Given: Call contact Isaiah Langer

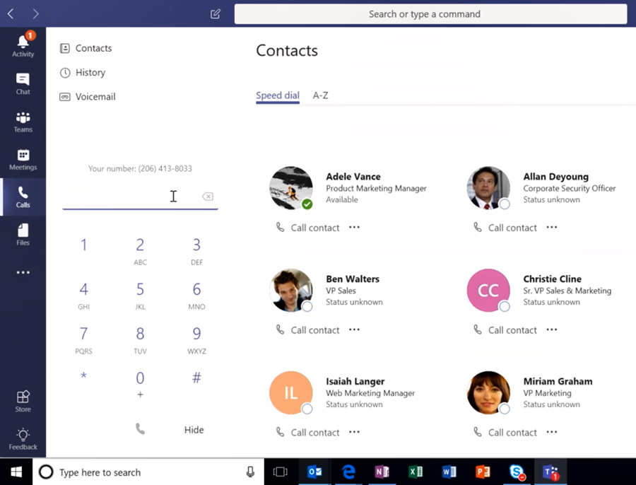Looking at the screenshot, I should [x=308, y=432].
